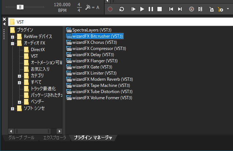
Task: Click the VST path field
Action: 121,22
